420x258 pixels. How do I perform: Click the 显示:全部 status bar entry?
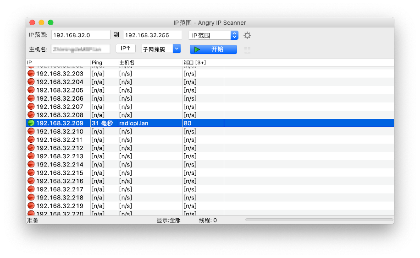(168, 220)
